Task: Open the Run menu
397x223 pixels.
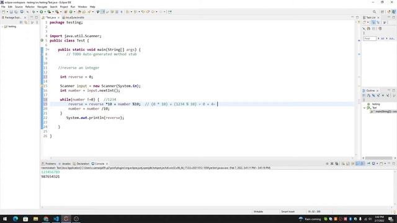Action: [73, 7]
